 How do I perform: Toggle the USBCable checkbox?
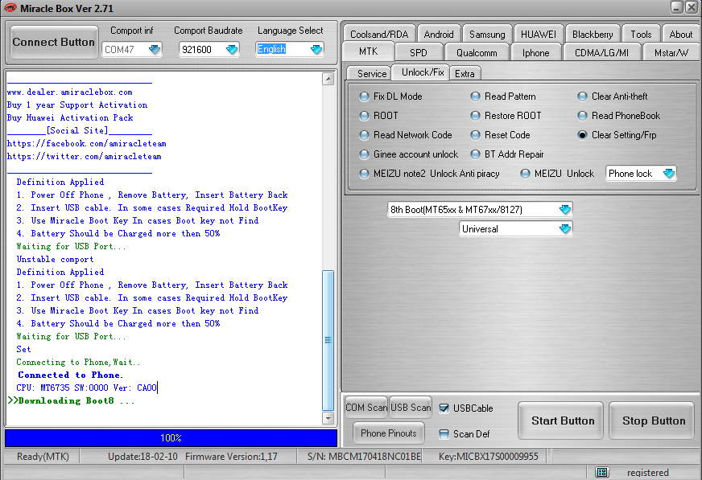pyautogui.click(x=444, y=408)
